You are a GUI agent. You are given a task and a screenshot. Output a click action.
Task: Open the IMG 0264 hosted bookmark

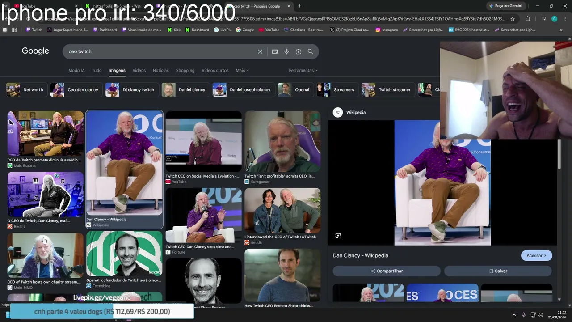(468, 30)
